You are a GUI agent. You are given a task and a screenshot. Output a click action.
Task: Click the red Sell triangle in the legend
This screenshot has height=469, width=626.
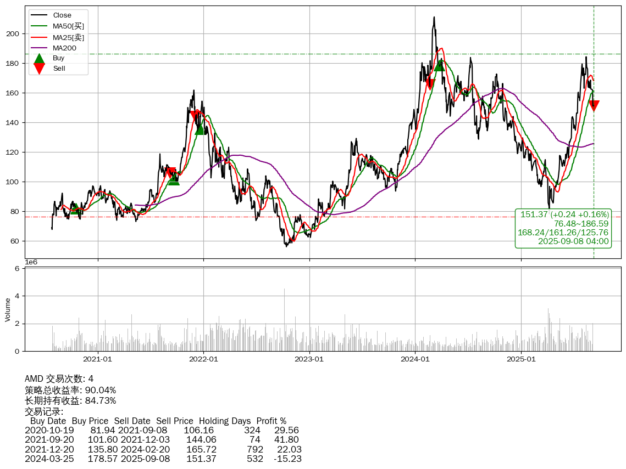pos(39,68)
